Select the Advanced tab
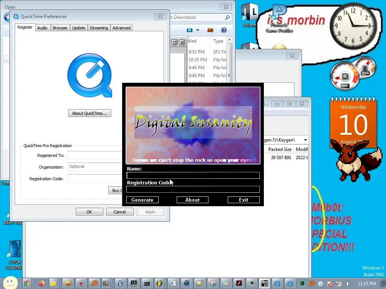 (121, 28)
